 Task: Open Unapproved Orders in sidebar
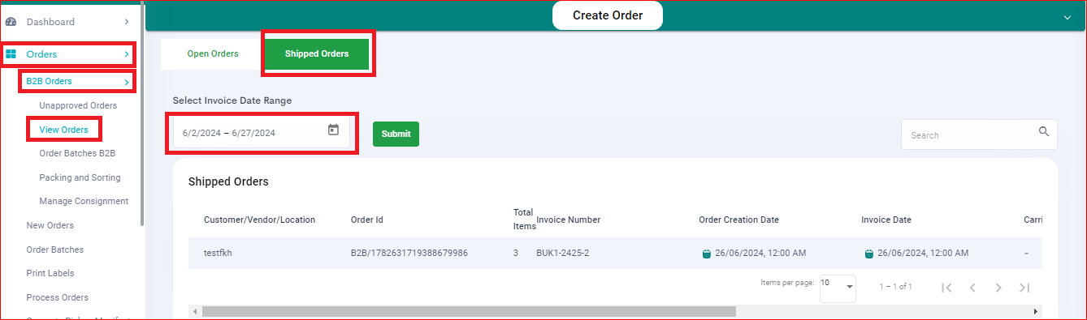(x=78, y=105)
